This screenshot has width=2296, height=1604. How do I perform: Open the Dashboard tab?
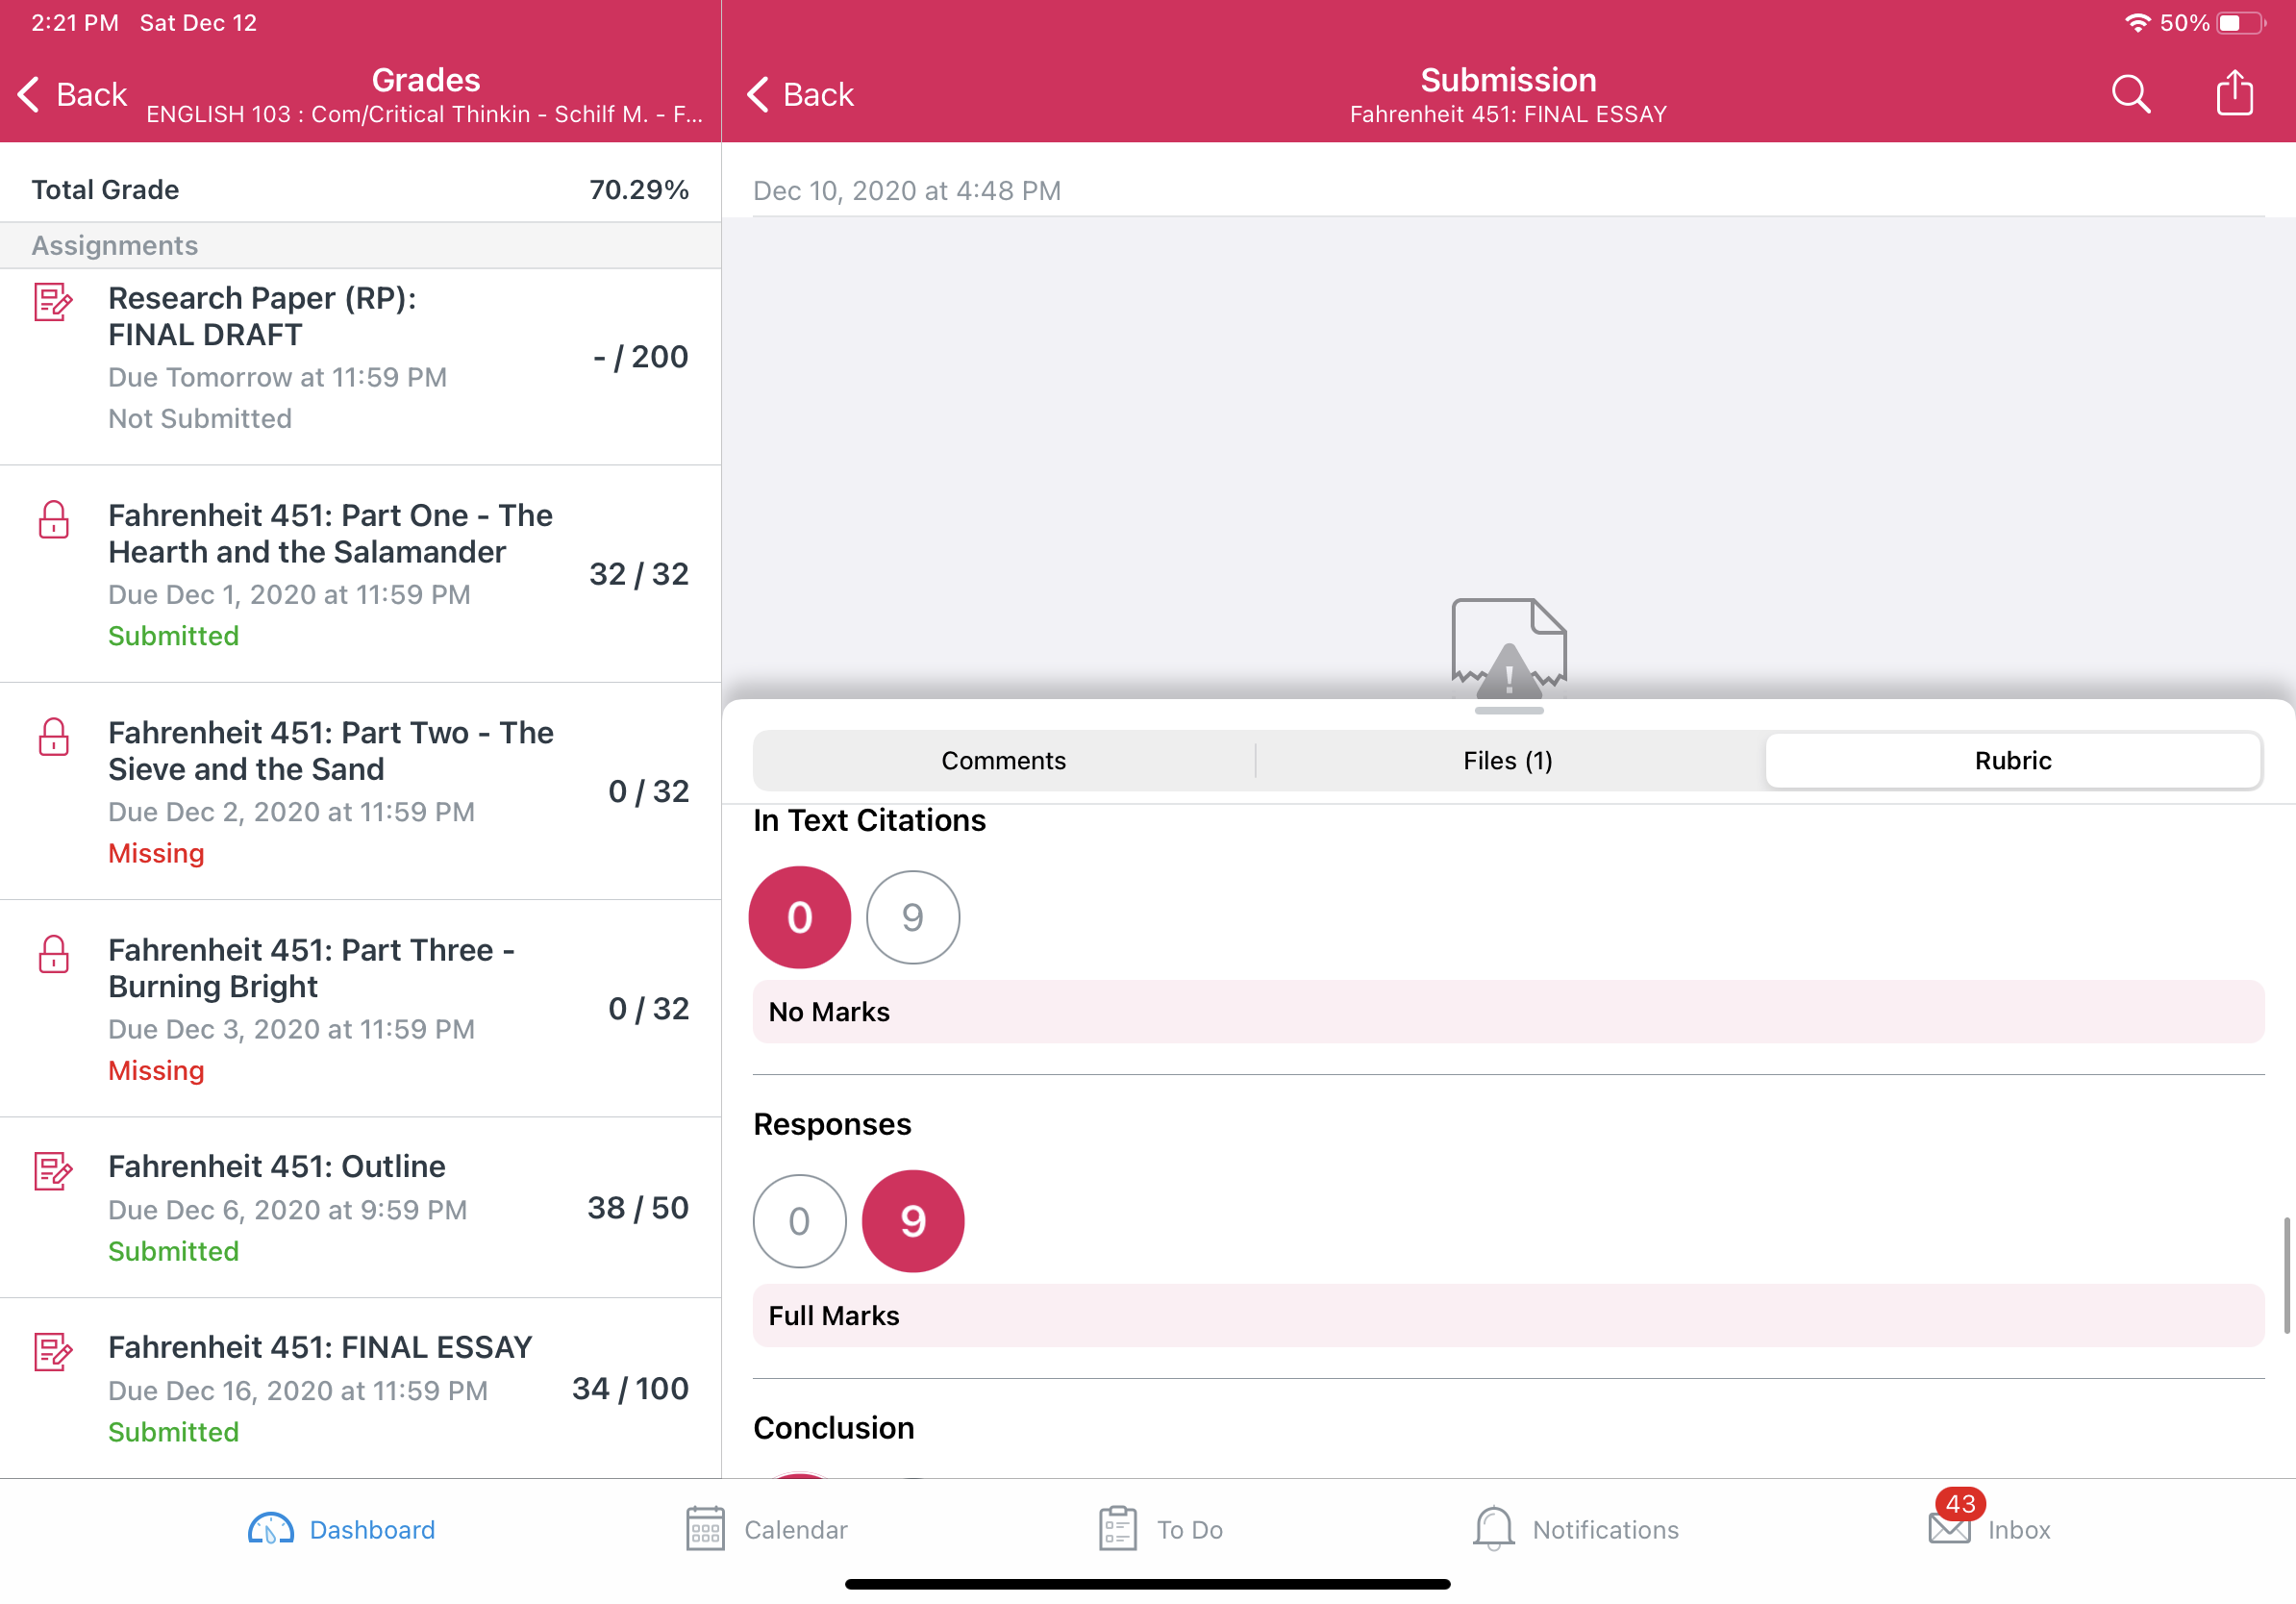pyautogui.click(x=341, y=1529)
